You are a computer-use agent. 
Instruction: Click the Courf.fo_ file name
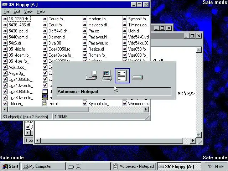pos(56,25)
